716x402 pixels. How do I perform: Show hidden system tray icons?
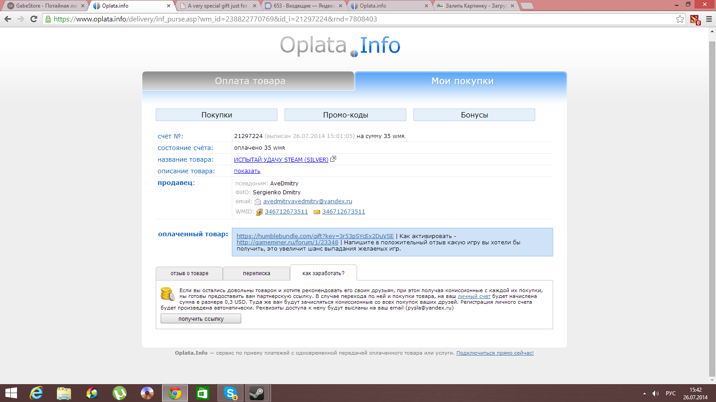pyautogui.click(x=644, y=394)
